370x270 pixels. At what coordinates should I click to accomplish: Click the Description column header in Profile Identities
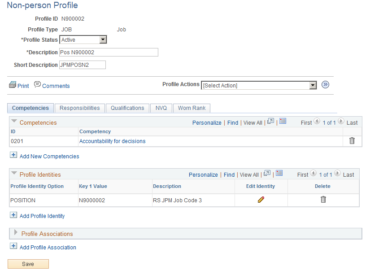click(167, 186)
